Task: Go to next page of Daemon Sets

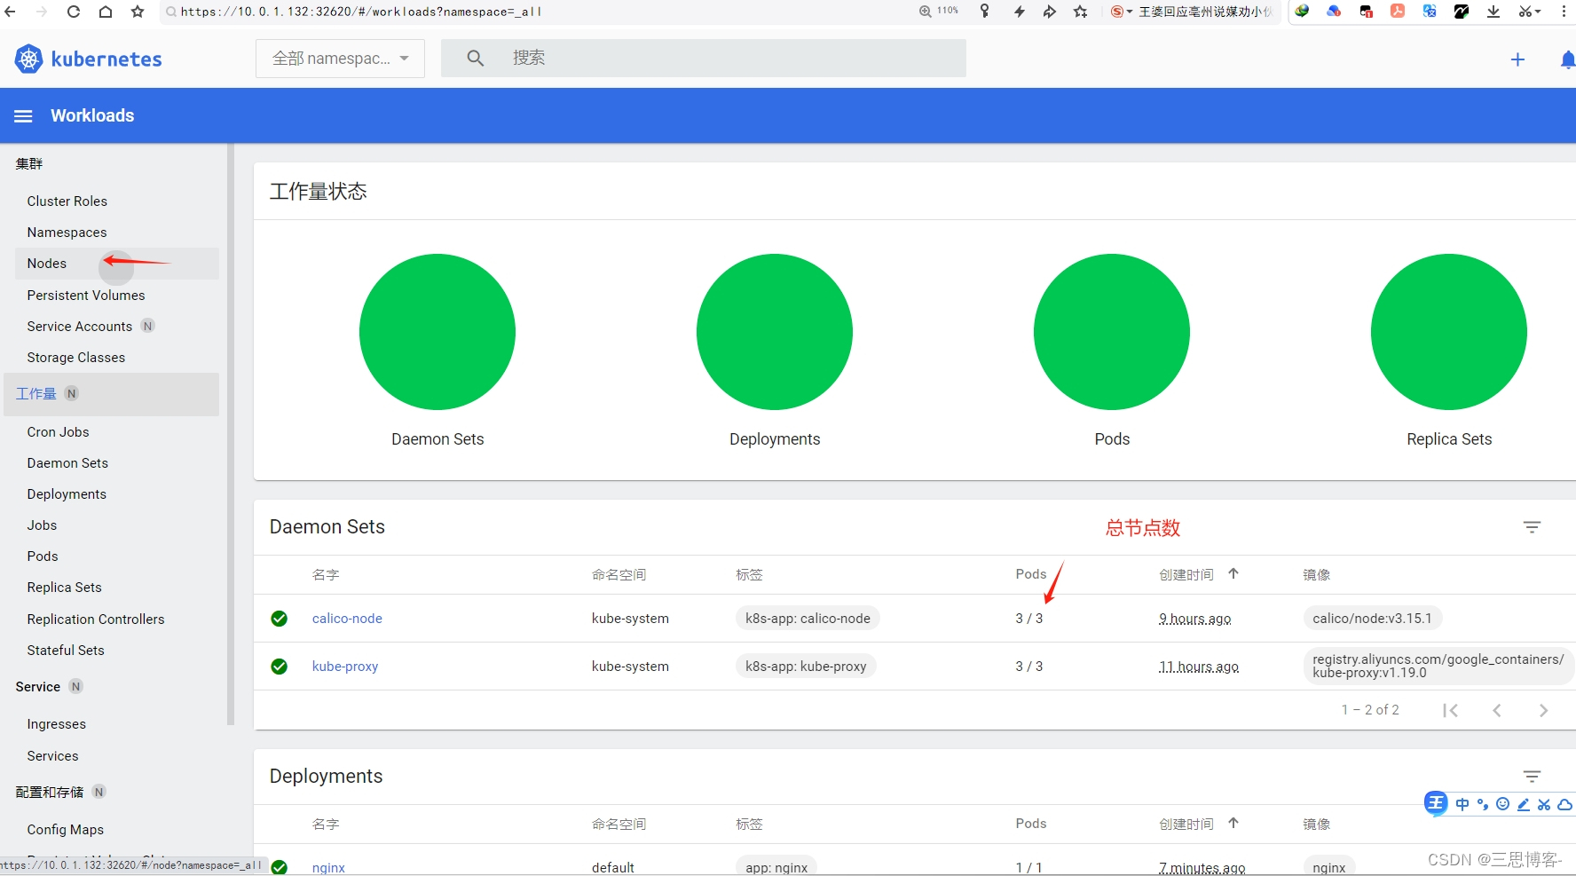Action: coord(1544,711)
